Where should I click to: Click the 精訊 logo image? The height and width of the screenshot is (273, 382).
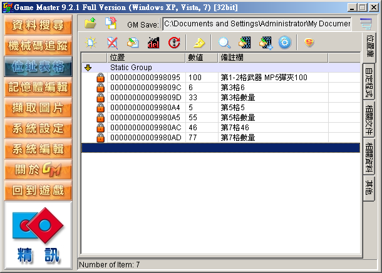pos(38,235)
